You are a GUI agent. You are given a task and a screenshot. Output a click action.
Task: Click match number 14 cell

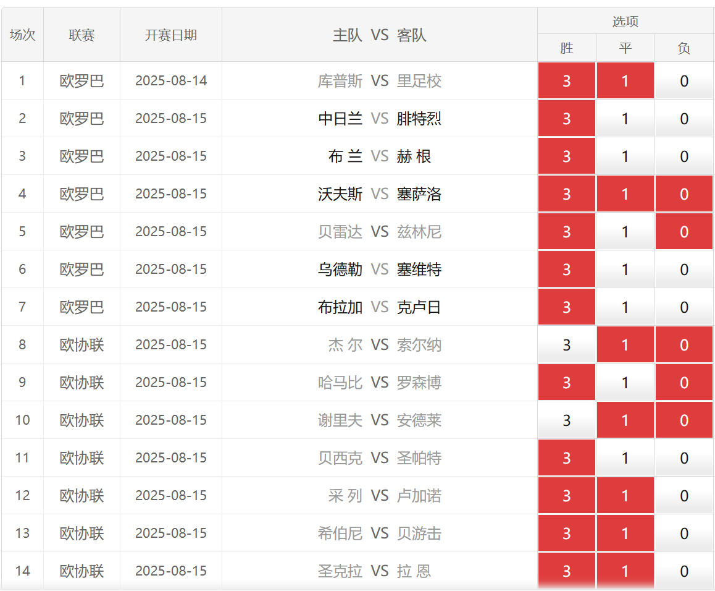point(22,571)
